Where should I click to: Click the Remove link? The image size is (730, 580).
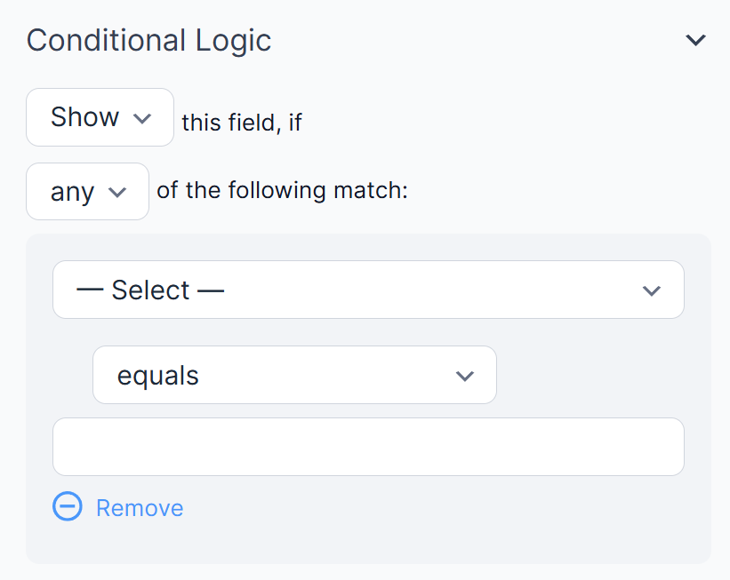(x=140, y=506)
